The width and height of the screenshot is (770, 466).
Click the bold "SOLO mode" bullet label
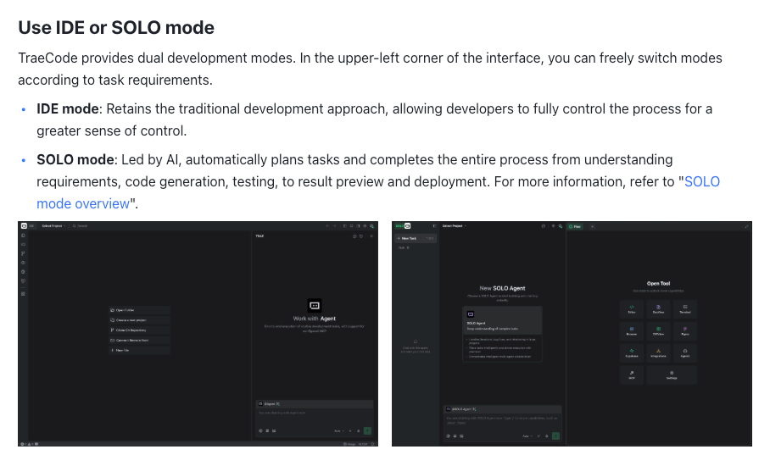coord(75,160)
